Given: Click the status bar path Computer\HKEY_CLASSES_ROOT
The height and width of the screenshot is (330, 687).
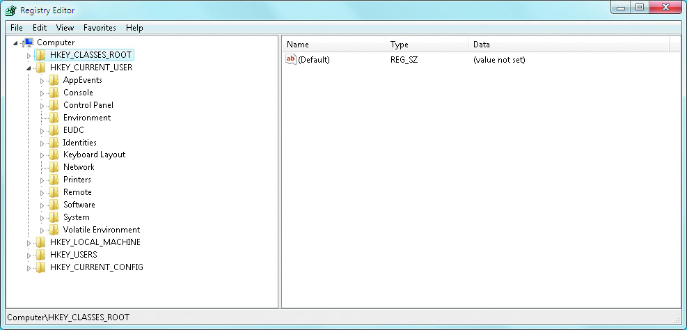Looking at the screenshot, I should 68,317.
